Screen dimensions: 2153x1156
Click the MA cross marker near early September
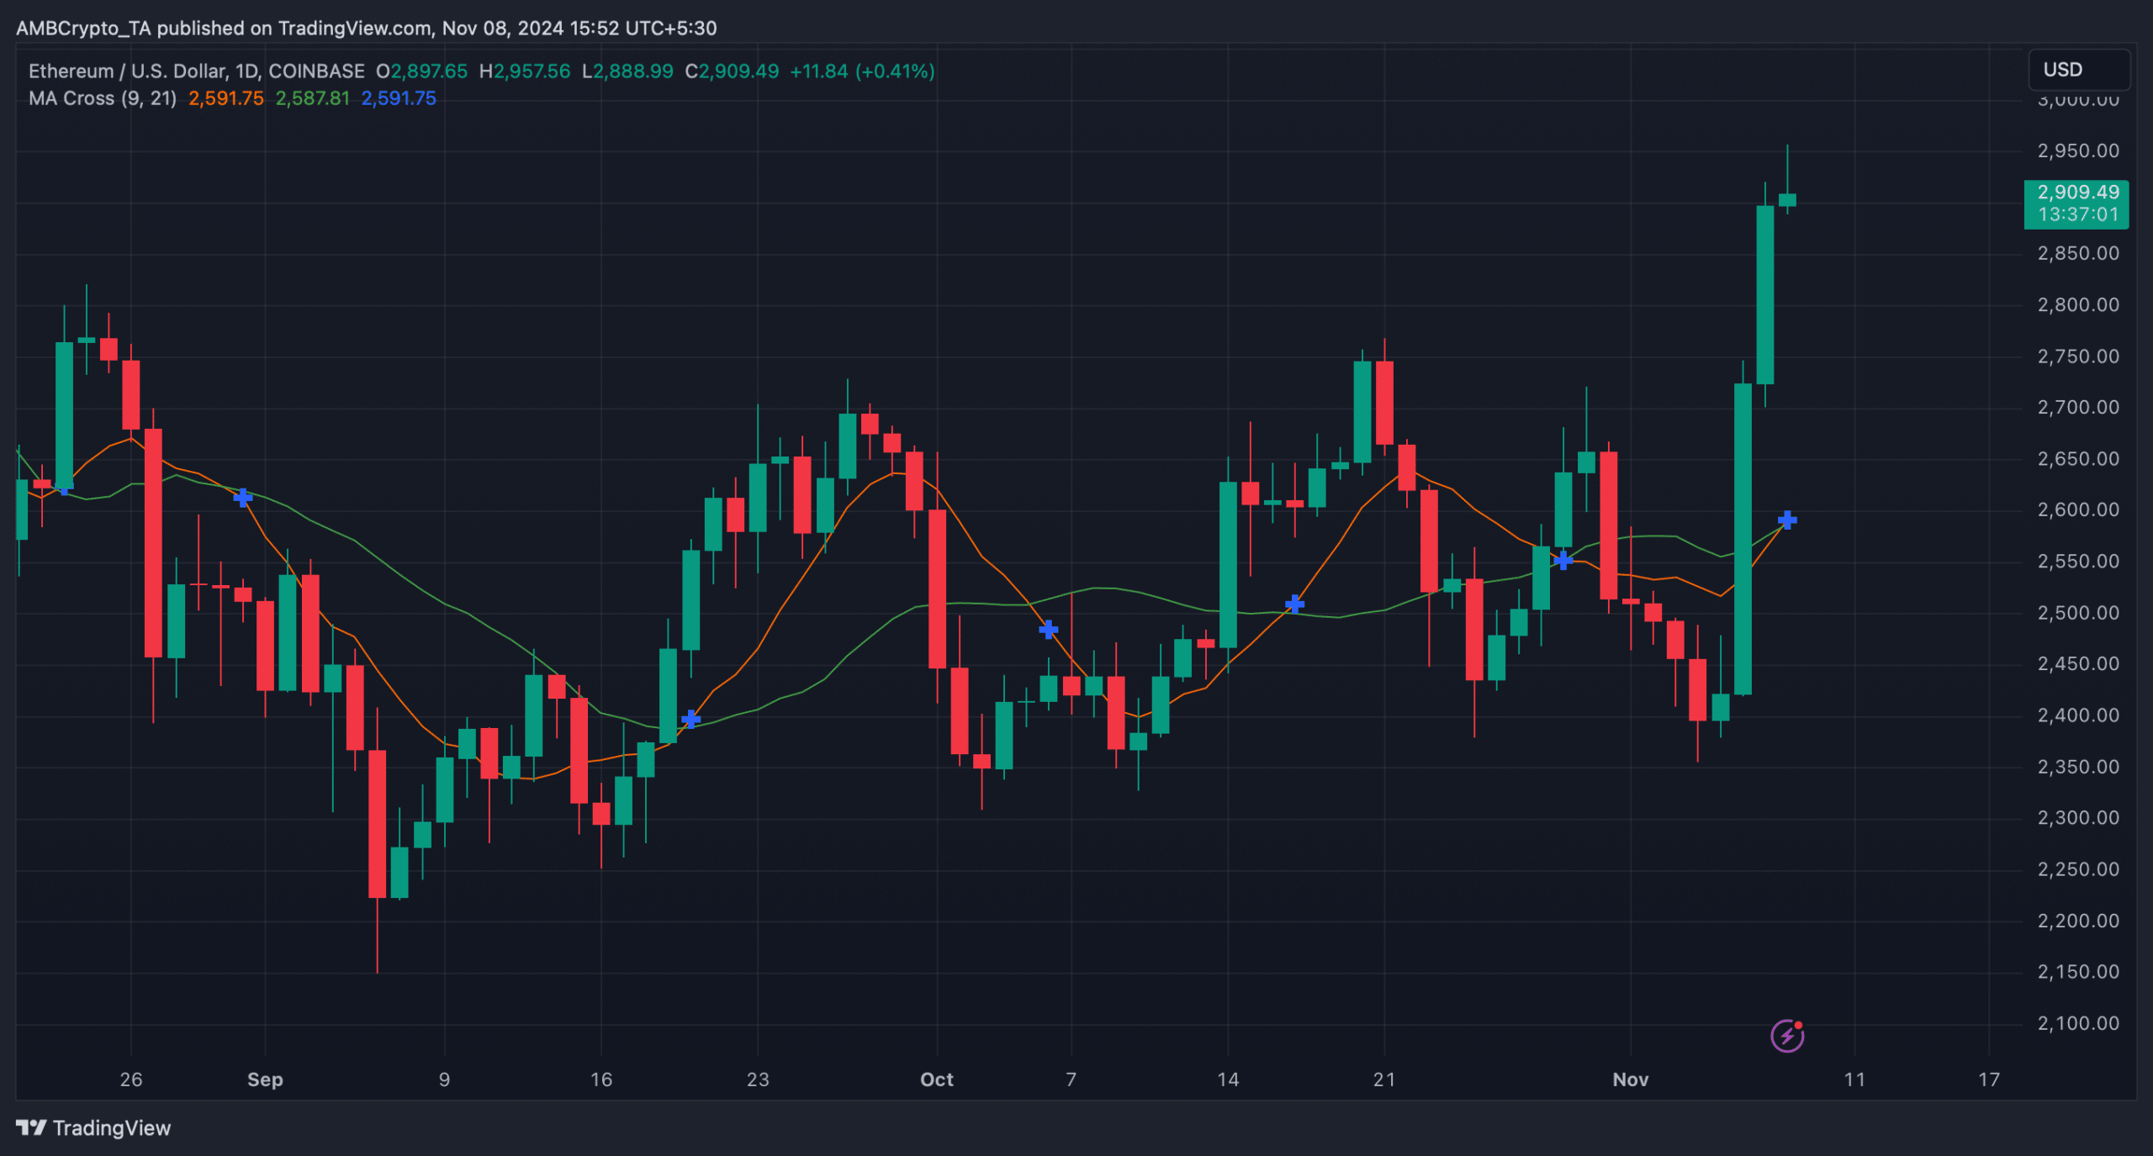(x=242, y=498)
